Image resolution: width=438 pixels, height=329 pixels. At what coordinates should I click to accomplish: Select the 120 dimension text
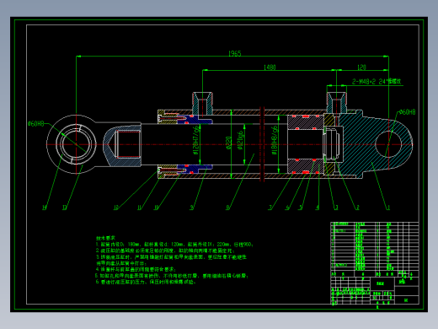[x=361, y=67]
